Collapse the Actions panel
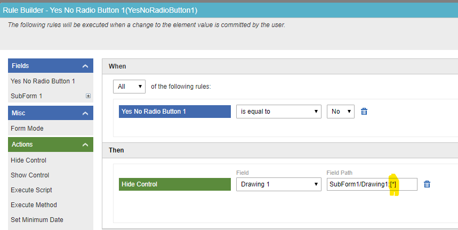 pyautogui.click(x=84, y=144)
